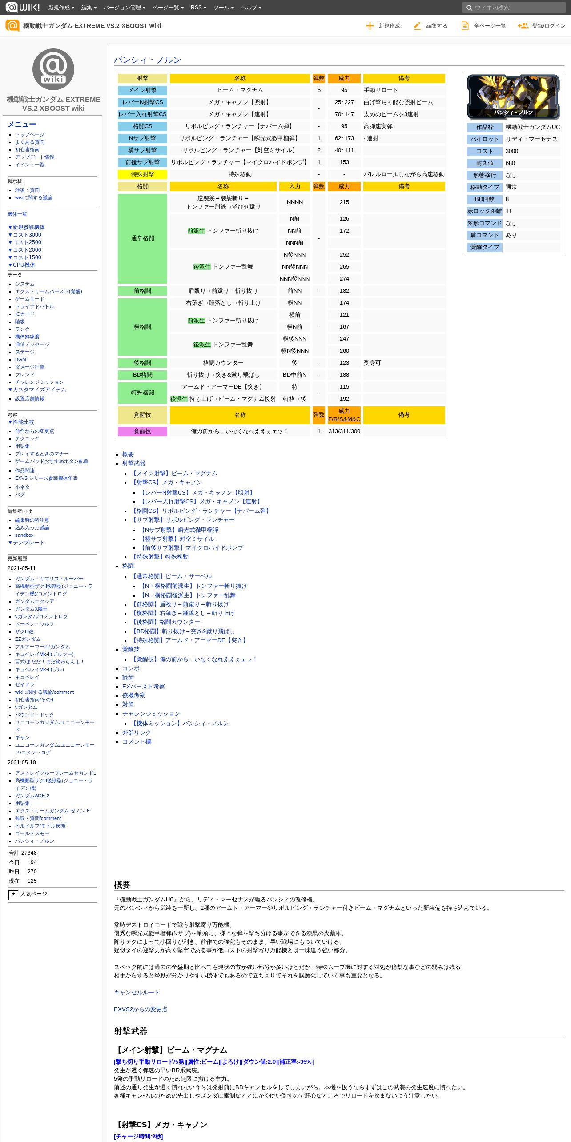Open the 前作からの変更点 link
The image size is (571, 1142).
coord(35,431)
